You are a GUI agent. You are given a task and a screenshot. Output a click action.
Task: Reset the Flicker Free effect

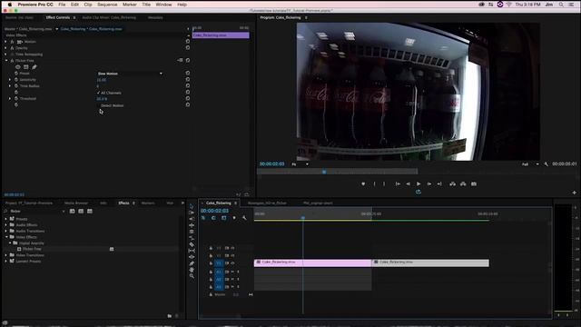point(188,60)
